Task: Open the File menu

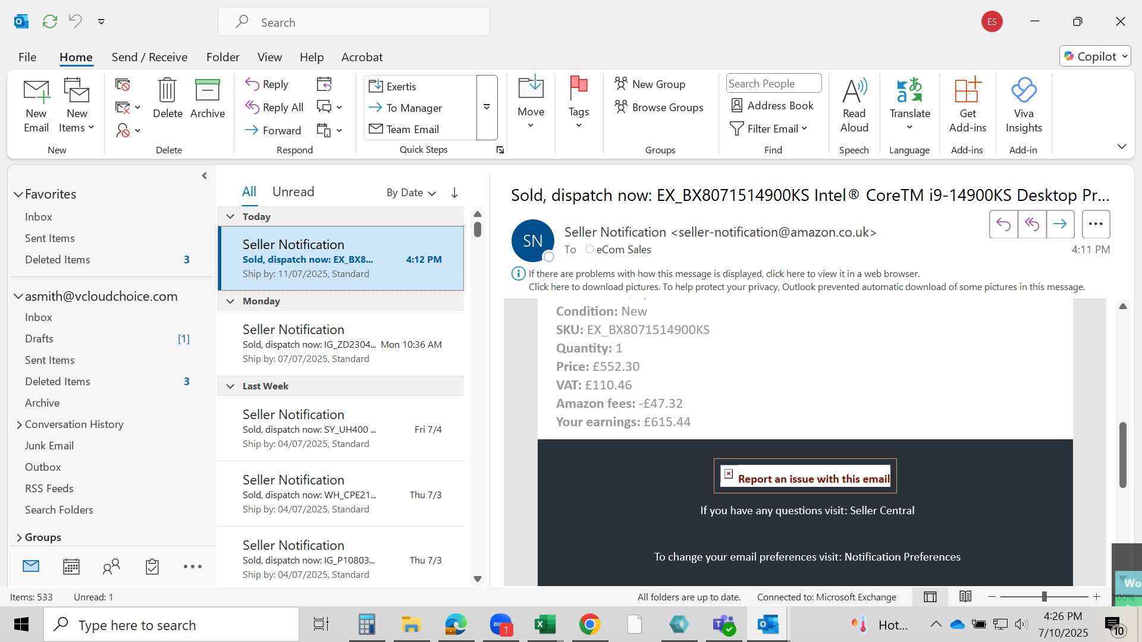Action: point(27,57)
